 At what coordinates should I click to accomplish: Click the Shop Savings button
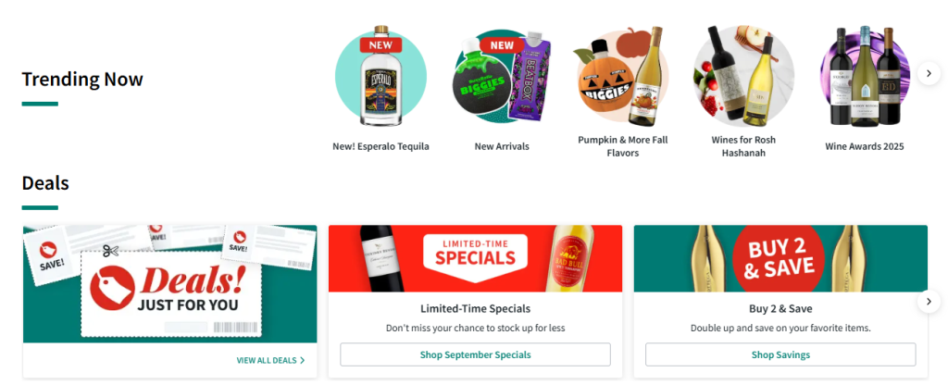pos(780,354)
